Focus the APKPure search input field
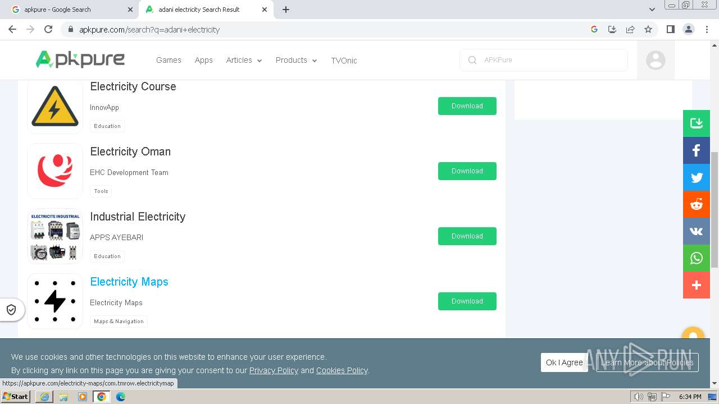This screenshot has width=719, height=404. [544, 60]
